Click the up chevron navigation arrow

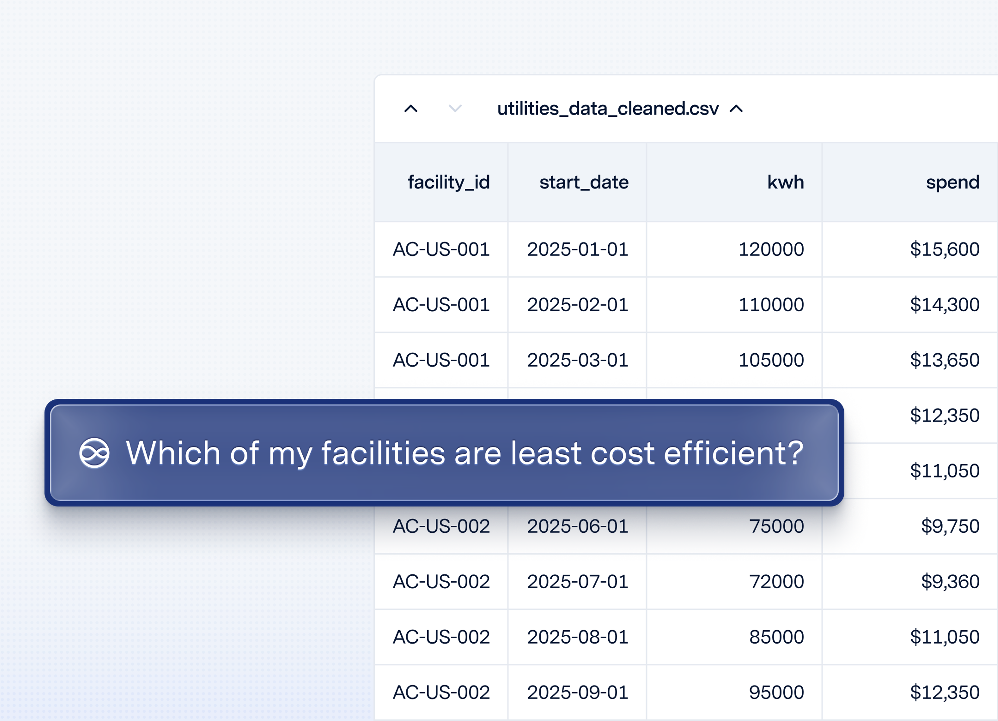click(x=411, y=109)
